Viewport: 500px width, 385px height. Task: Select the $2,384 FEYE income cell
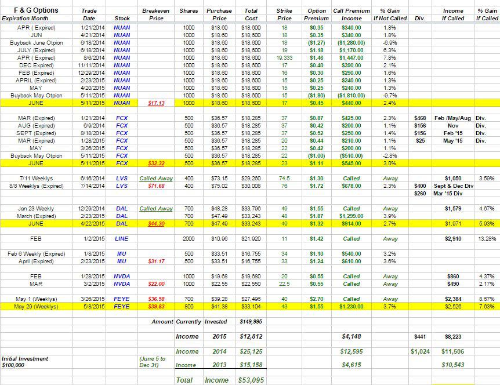453,299
